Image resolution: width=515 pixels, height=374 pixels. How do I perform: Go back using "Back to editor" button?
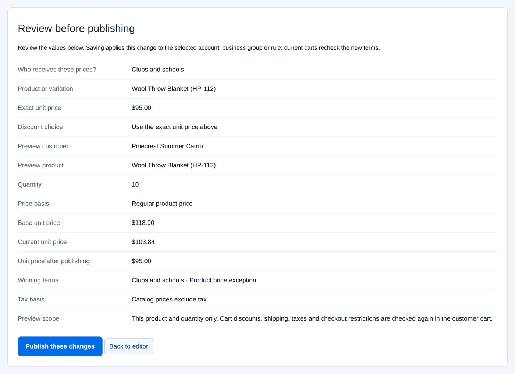129,346
